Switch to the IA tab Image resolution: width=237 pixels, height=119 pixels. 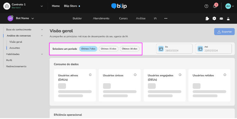coord(155,18)
